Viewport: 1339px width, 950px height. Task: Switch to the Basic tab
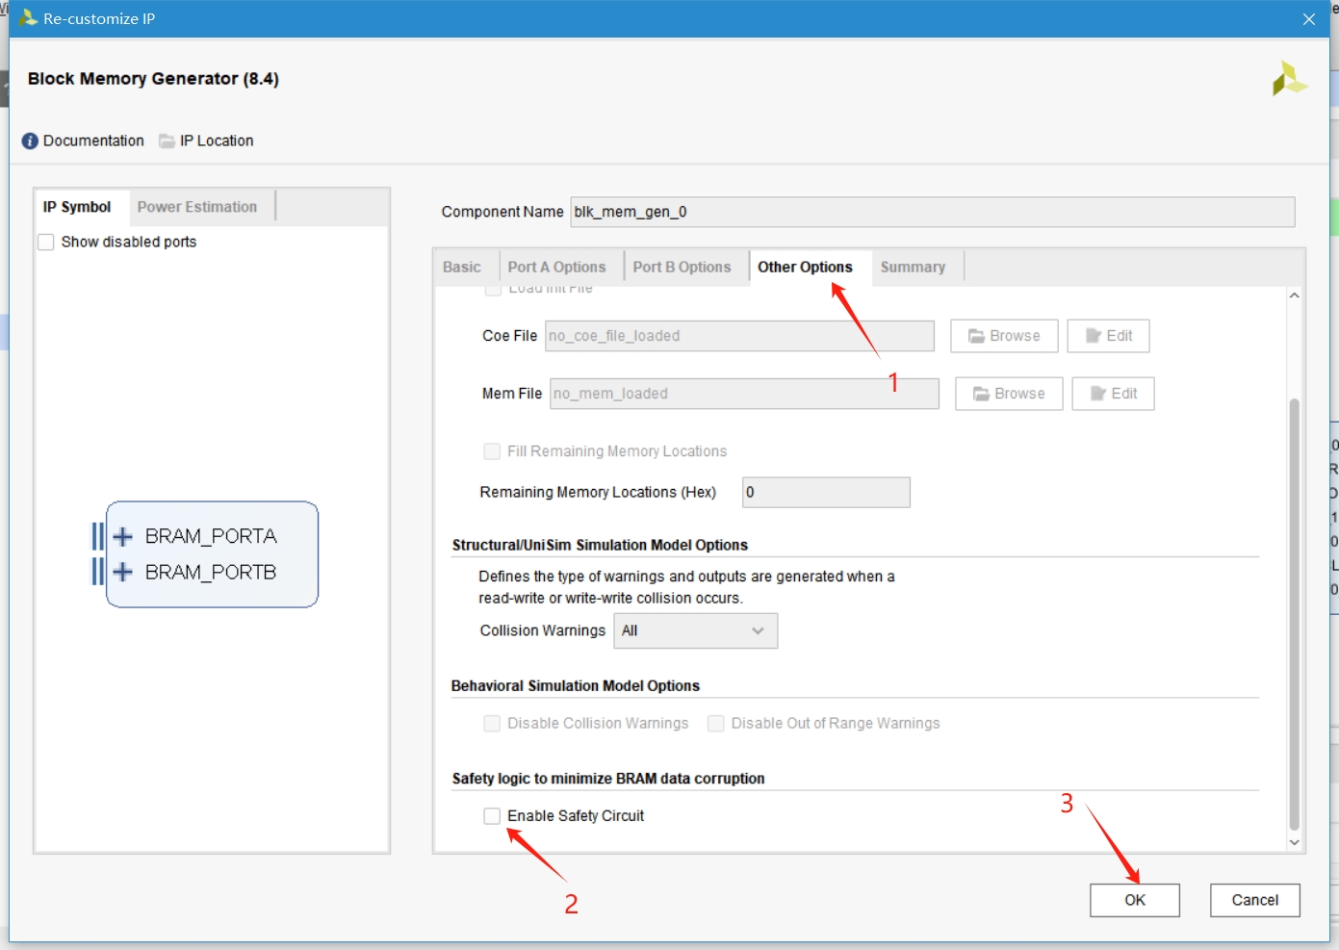click(462, 268)
